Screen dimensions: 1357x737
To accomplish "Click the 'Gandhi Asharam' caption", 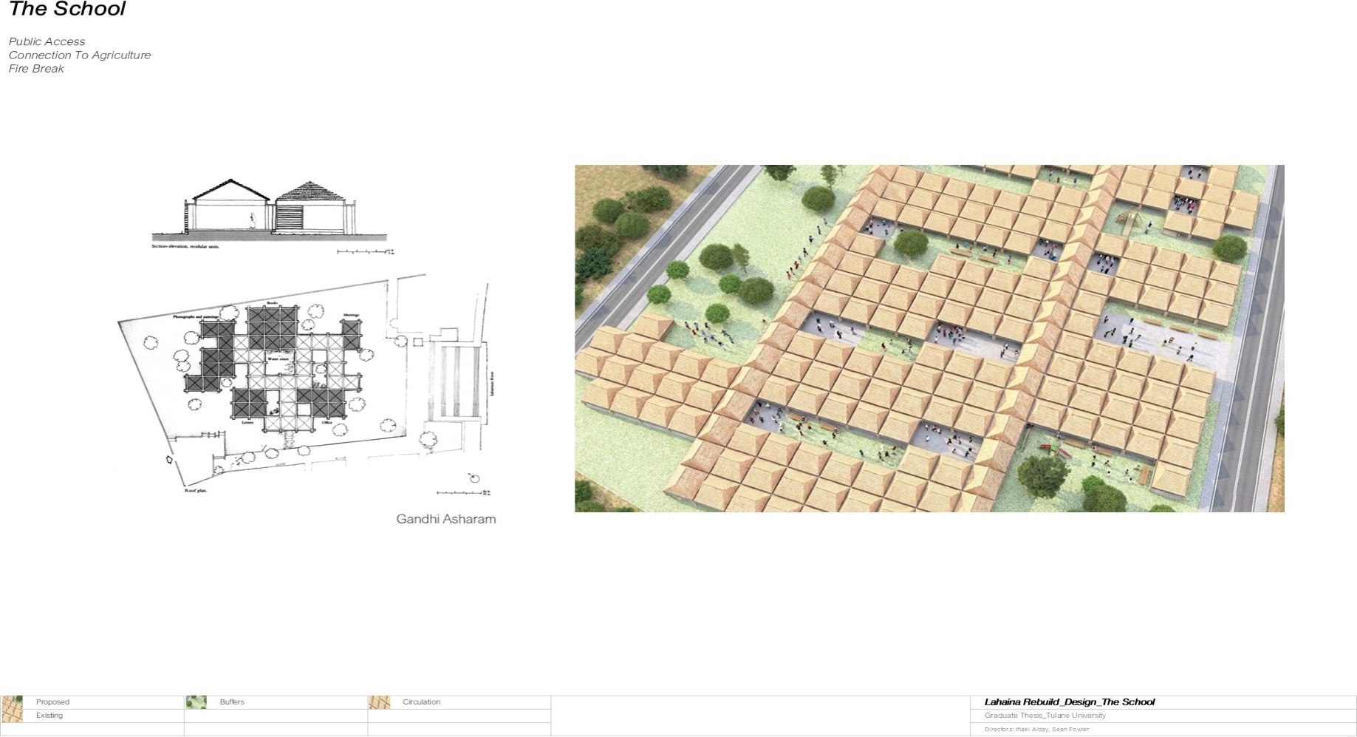I will click(446, 518).
